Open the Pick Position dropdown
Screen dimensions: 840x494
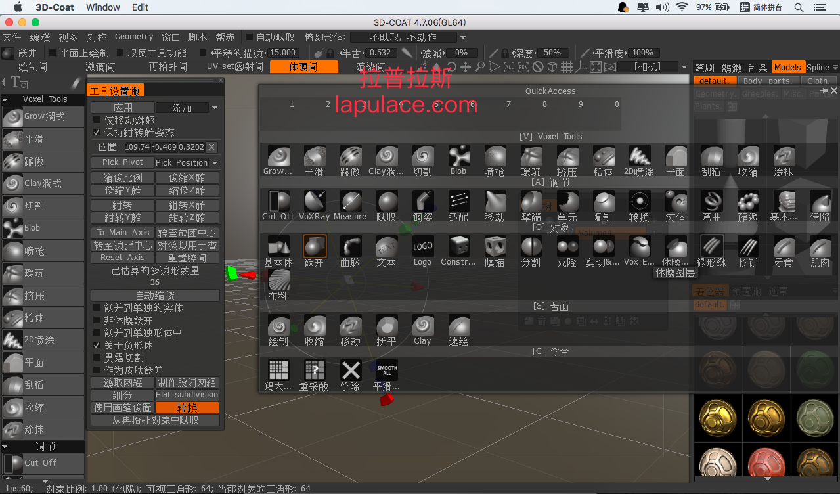[x=187, y=162]
